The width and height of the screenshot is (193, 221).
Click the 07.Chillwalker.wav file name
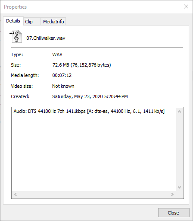pos(46,38)
